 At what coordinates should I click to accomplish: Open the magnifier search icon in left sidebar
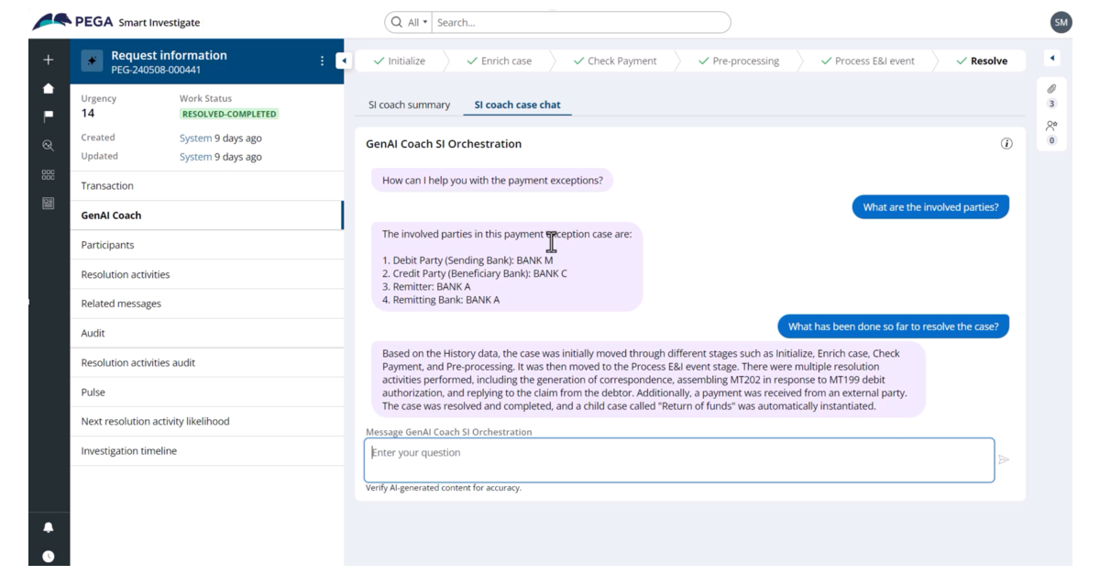(x=49, y=146)
